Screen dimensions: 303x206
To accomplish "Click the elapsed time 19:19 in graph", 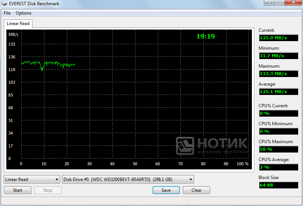I will coord(206,36).
